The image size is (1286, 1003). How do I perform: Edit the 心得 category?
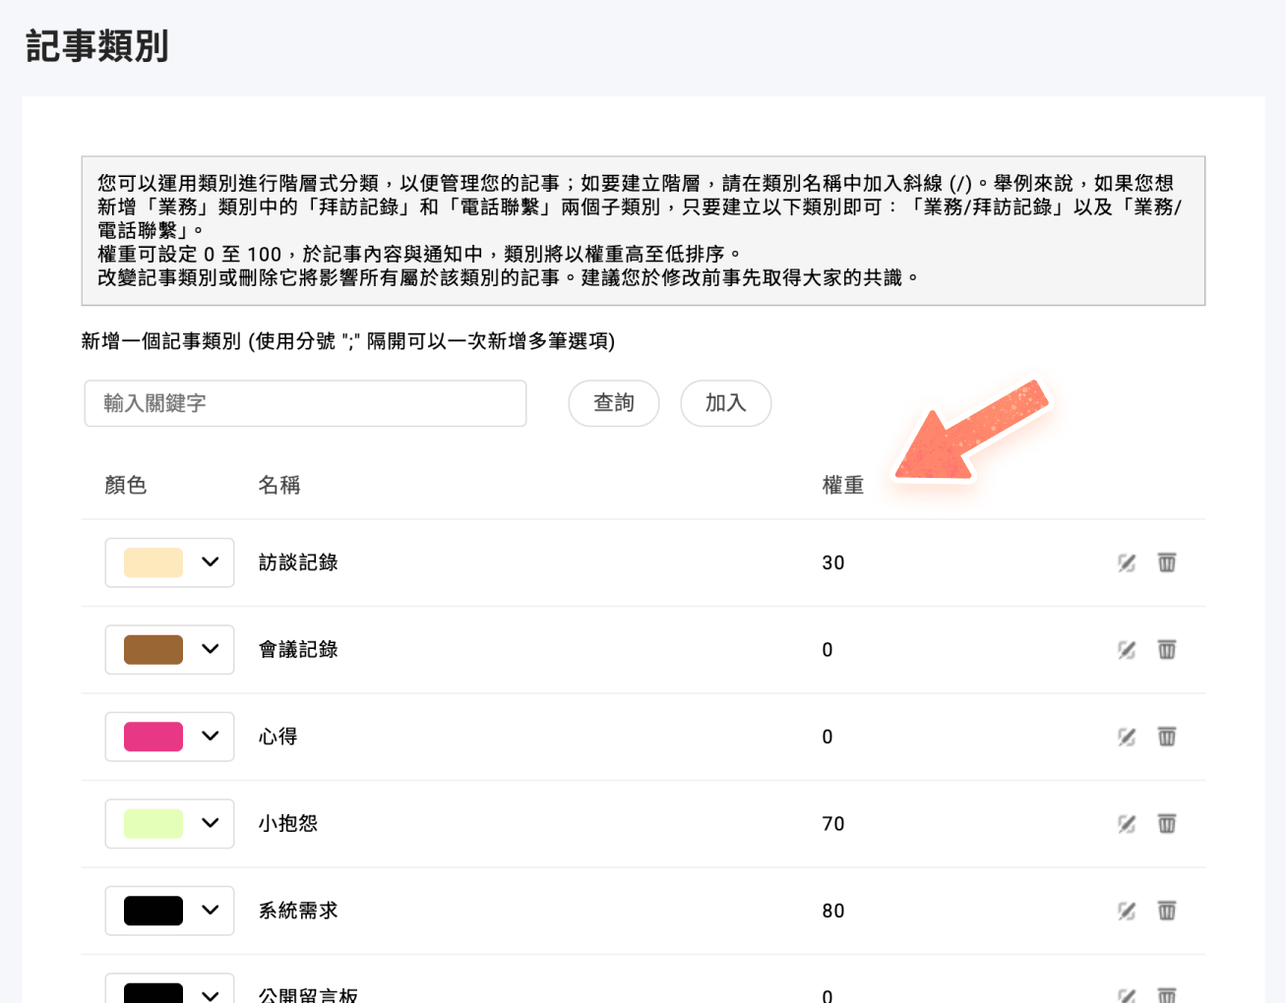(1127, 737)
